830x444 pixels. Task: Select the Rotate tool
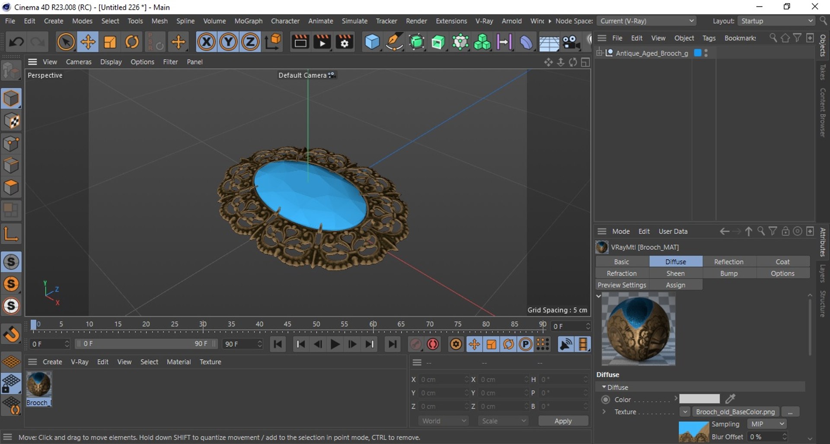click(x=132, y=42)
